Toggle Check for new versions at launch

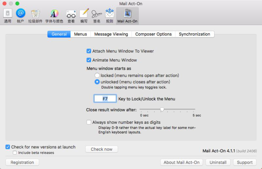[x=8, y=147]
